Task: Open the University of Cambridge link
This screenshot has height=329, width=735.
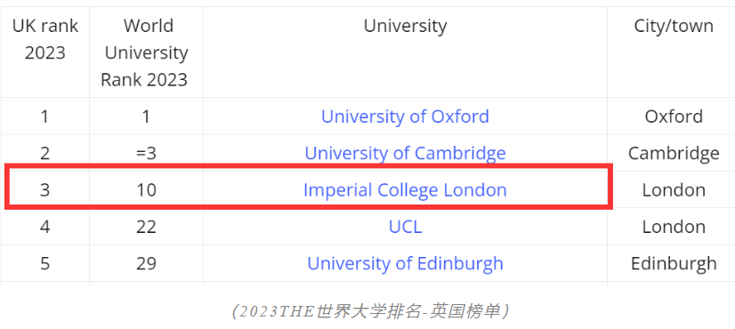Action: 405,153
